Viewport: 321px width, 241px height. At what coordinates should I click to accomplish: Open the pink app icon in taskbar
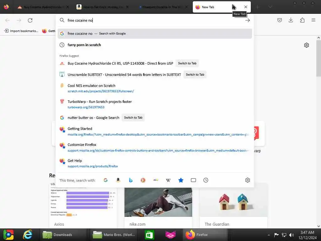(x=170, y=235)
